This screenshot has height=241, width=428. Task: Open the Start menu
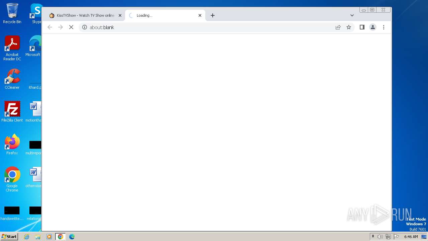coord(9,236)
